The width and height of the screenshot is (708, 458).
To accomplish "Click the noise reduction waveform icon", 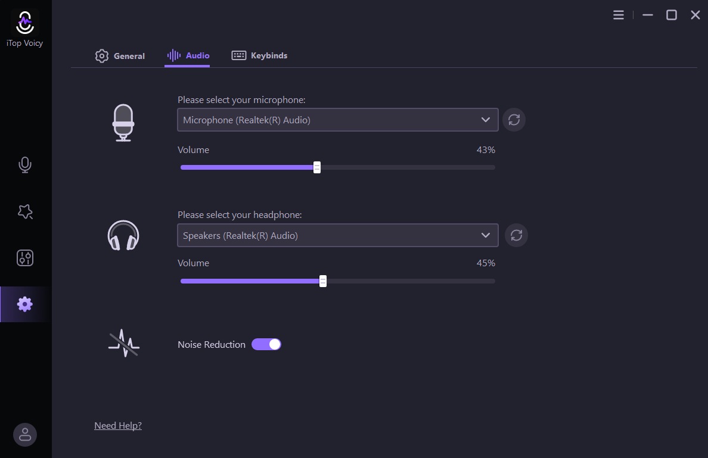I will click(123, 343).
